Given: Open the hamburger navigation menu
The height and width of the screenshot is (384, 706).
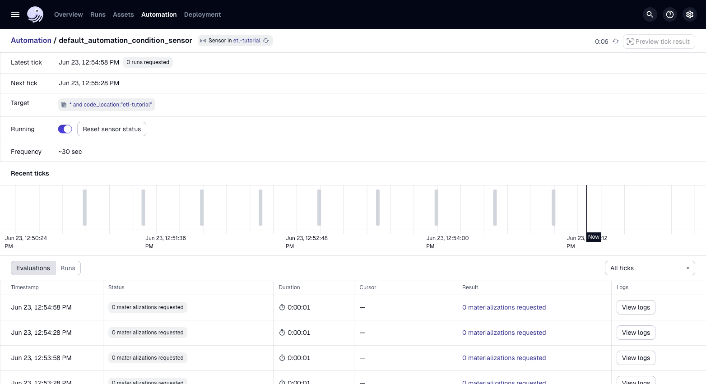Looking at the screenshot, I should point(15,14).
